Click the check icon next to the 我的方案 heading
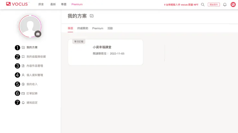Viewport: 238px width, 133px height. (x=92, y=16)
